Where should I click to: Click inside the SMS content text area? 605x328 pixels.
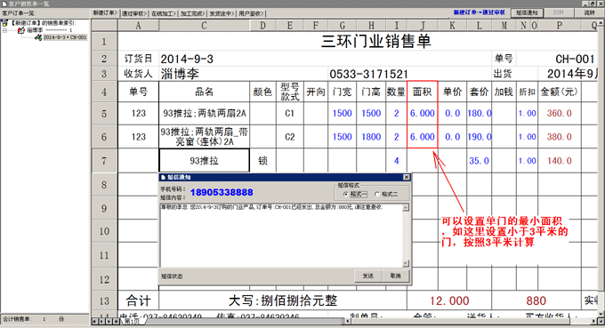(x=281, y=236)
